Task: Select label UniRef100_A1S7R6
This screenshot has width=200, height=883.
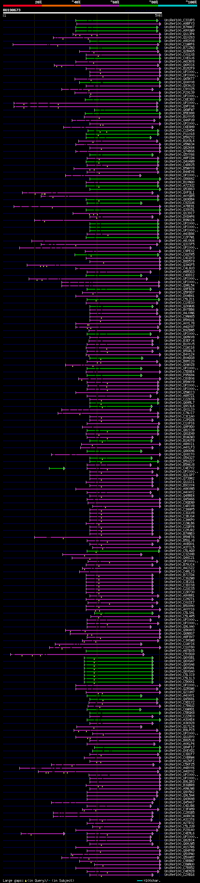Action: pyautogui.click(x=179, y=847)
